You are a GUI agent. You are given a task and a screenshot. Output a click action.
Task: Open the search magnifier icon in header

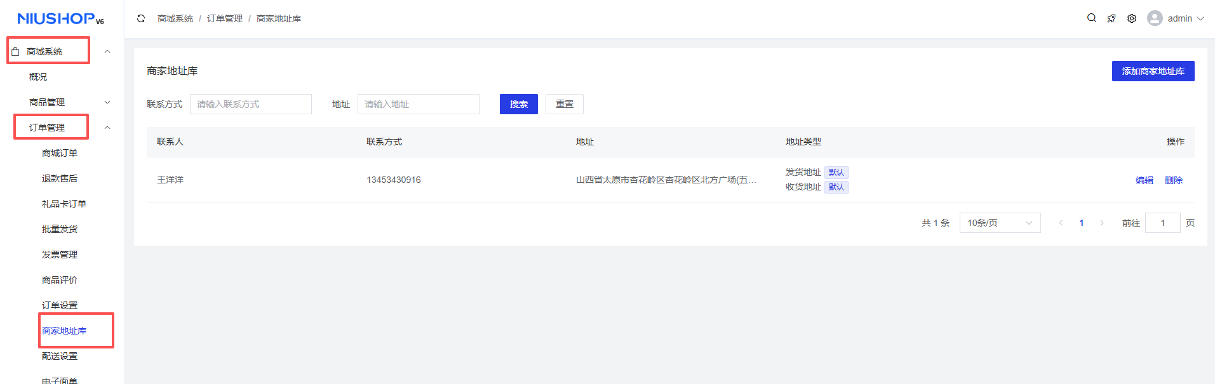1091,18
